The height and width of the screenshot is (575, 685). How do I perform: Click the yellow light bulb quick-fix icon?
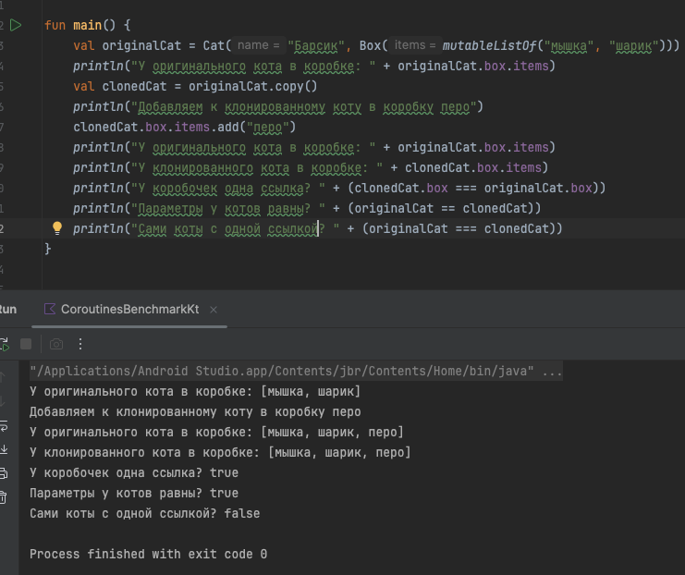tap(57, 228)
